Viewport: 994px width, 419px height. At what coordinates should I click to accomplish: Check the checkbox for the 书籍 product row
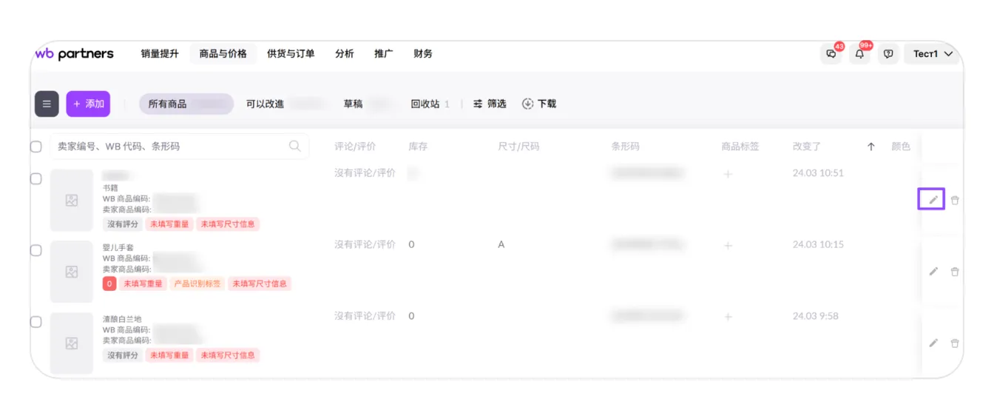35,179
